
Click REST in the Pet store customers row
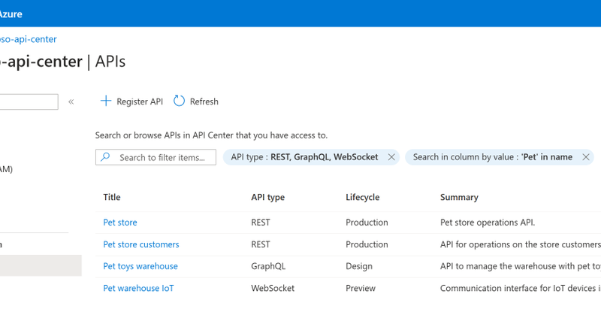coord(261,244)
